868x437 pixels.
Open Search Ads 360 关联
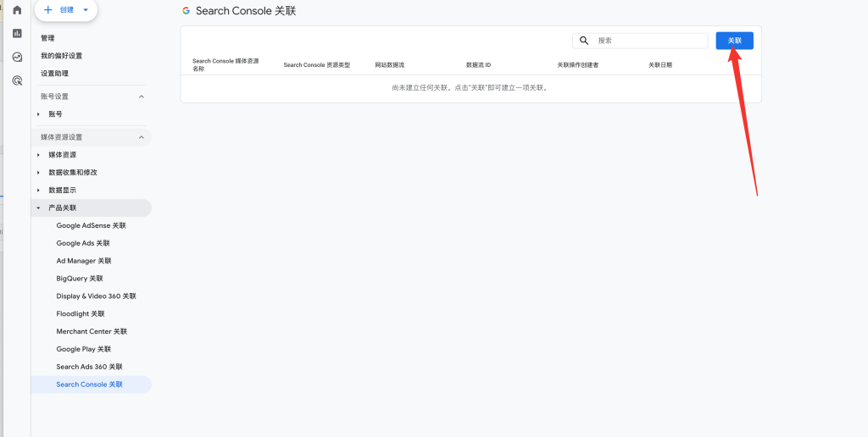tap(90, 368)
